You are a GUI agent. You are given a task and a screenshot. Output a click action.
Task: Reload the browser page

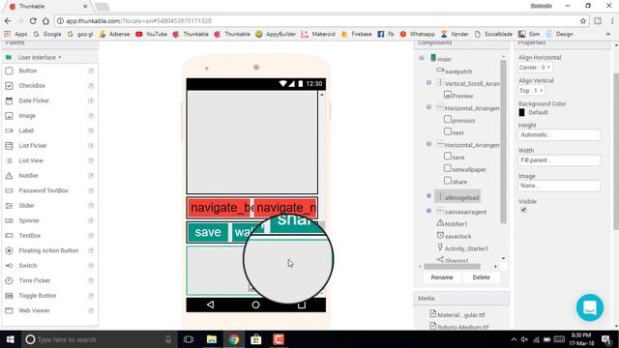[x=33, y=21]
